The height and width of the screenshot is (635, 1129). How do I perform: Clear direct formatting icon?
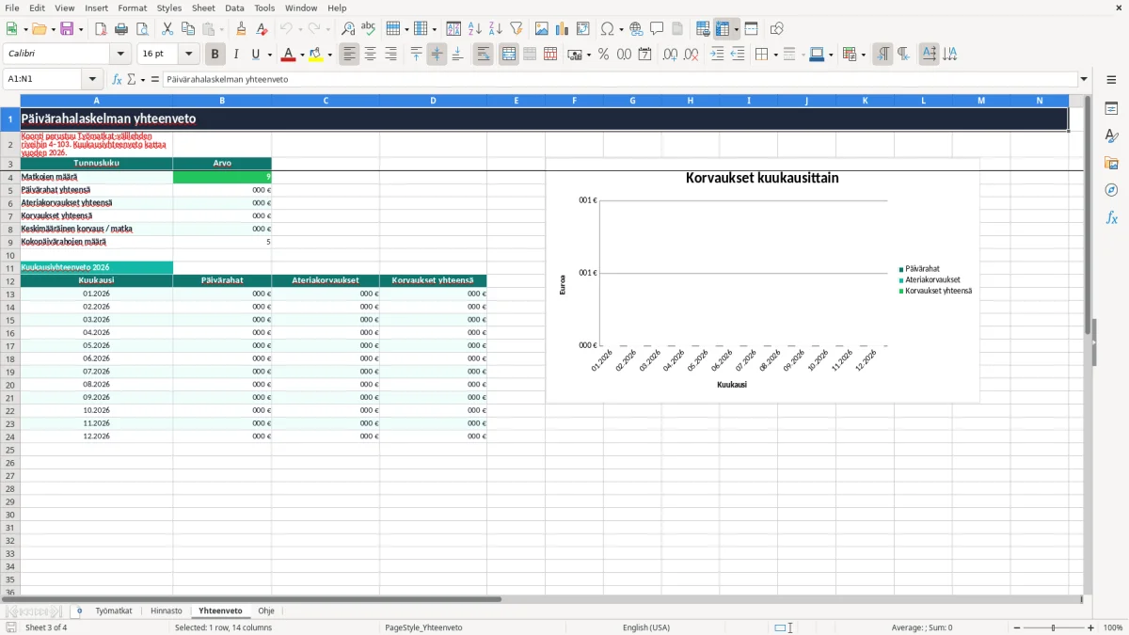coord(262,29)
